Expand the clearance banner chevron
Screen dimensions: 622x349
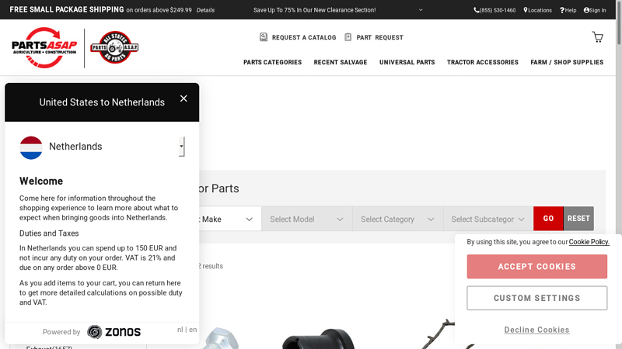click(x=421, y=10)
